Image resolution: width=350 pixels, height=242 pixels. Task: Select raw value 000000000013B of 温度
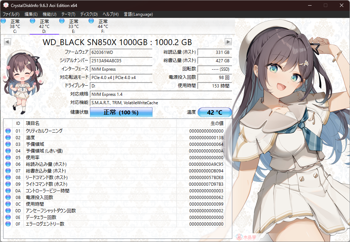point(206,138)
